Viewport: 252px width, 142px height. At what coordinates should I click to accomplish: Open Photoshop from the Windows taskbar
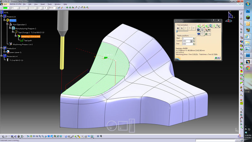pyautogui.click(x=248, y=11)
